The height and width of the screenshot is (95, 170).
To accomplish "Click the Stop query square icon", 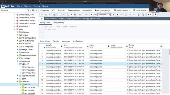I will coord(113,15).
